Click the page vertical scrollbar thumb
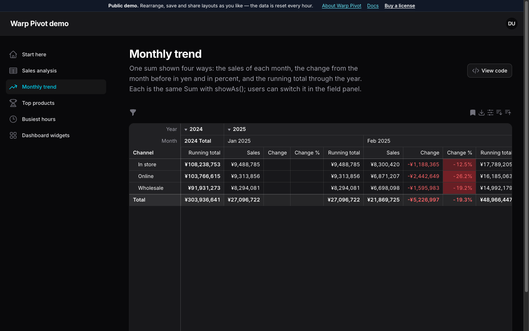The image size is (529, 331). 526,147
